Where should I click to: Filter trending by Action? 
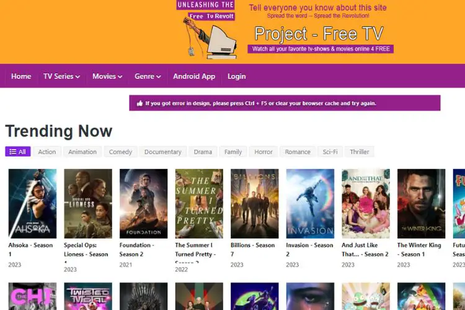[47, 152]
